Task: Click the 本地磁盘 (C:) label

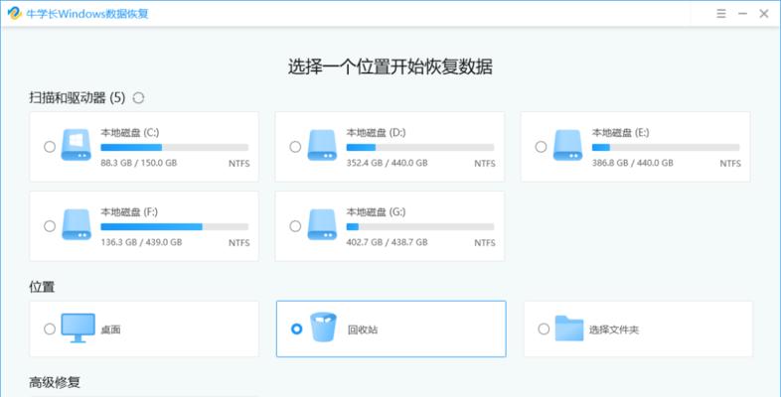Action: 130,133
